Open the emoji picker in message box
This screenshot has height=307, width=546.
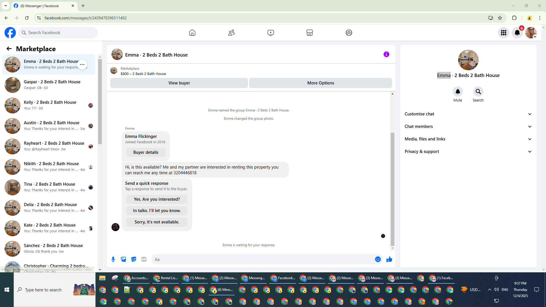(378, 259)
